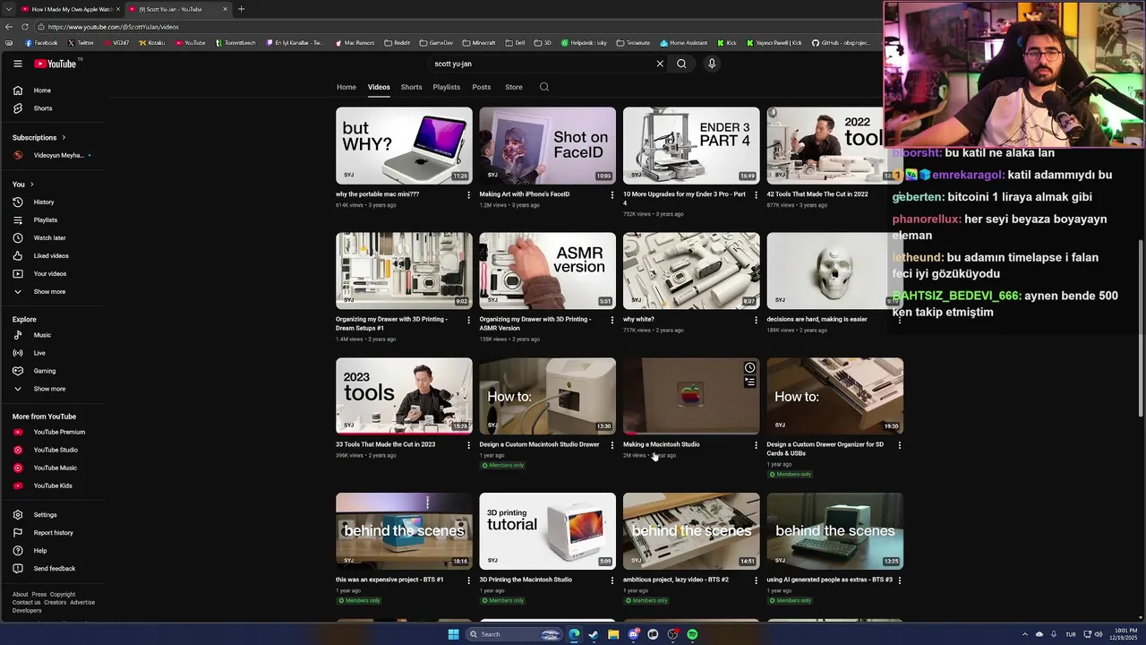Open the browser tab list dropdown
Viewport: 1146px width, 645px height.
coord(8,9)
